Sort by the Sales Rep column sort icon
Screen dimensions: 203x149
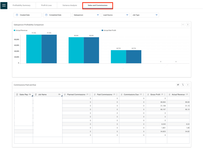(x=30, y=94)
